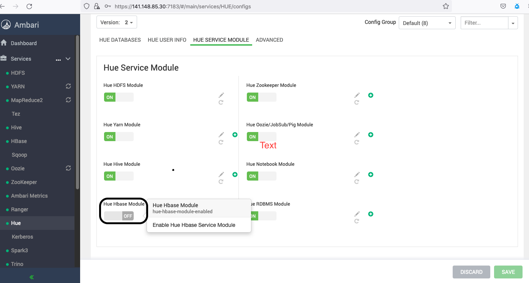Viewport: 529px width, 283px height.
Task: Turn off the Hue HDFS Module
Action: [x=118, y=97]
